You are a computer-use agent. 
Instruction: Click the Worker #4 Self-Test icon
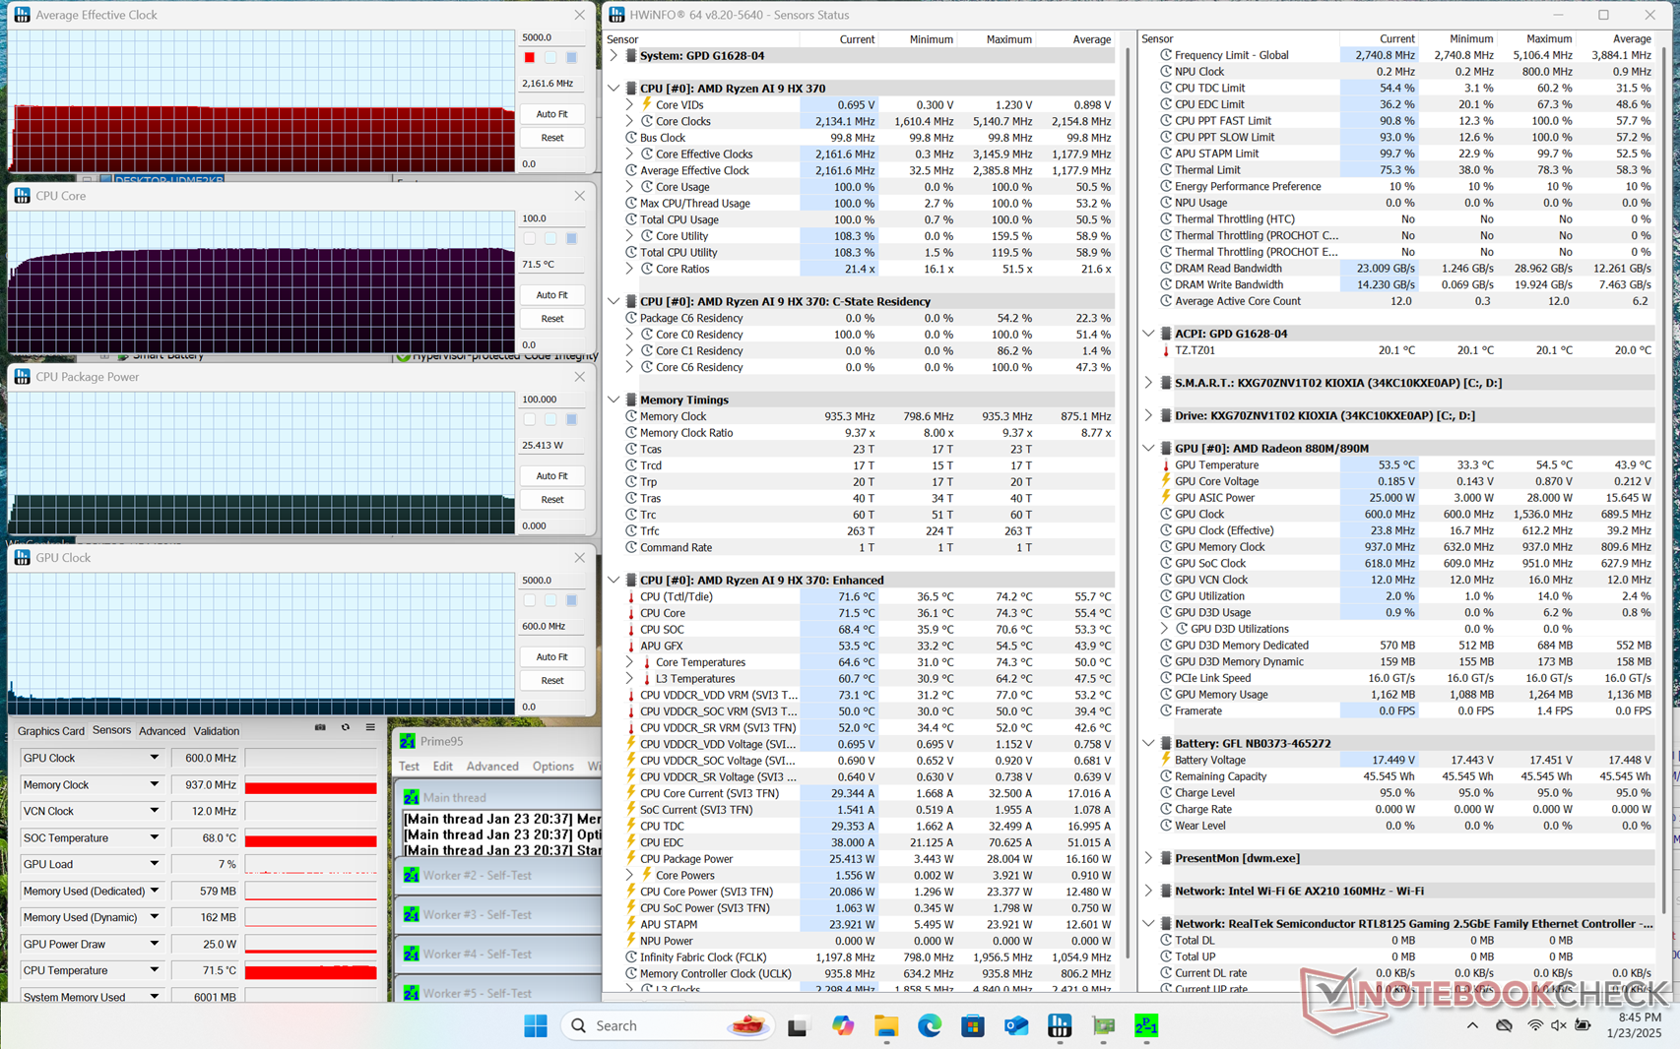412,954
